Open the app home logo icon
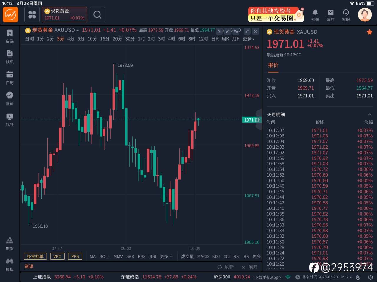The image size is (377, 282). 10,15
